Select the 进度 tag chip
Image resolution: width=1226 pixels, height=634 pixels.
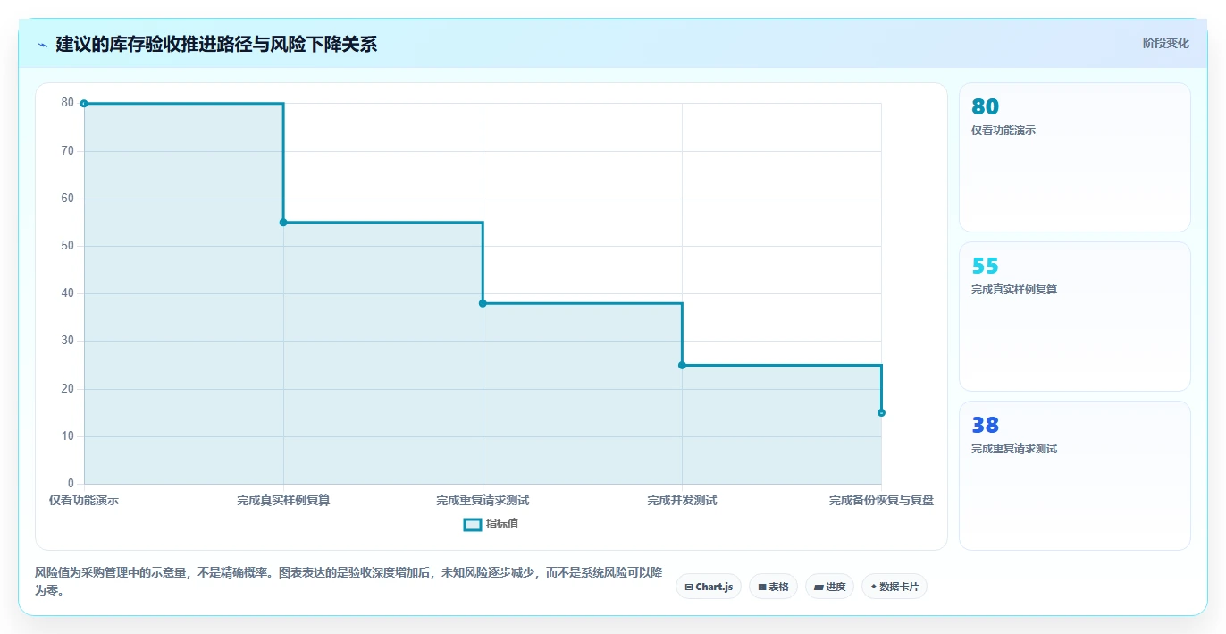(x=829, y=587)
